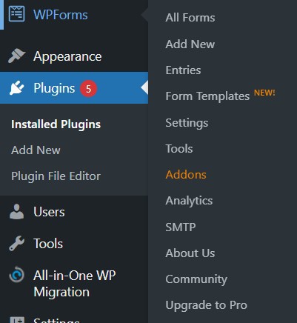Click the WPForms form icon
This screenshot has height=323, width=297.
coord(16,14)
